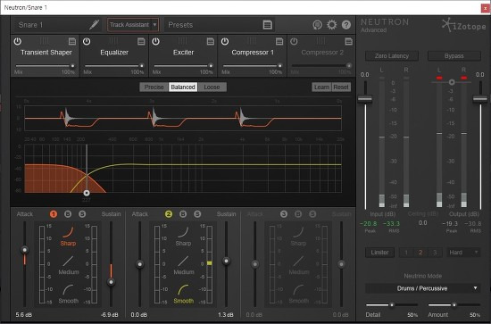Viewport: 491px width, 324px height.
Task: Open Exciter module preset icon
Action: tap(211, 41)
